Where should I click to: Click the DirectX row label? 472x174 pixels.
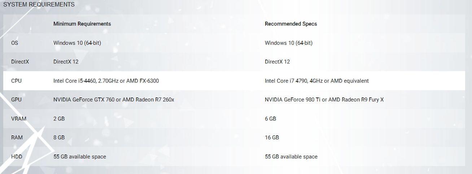point(20,62)
